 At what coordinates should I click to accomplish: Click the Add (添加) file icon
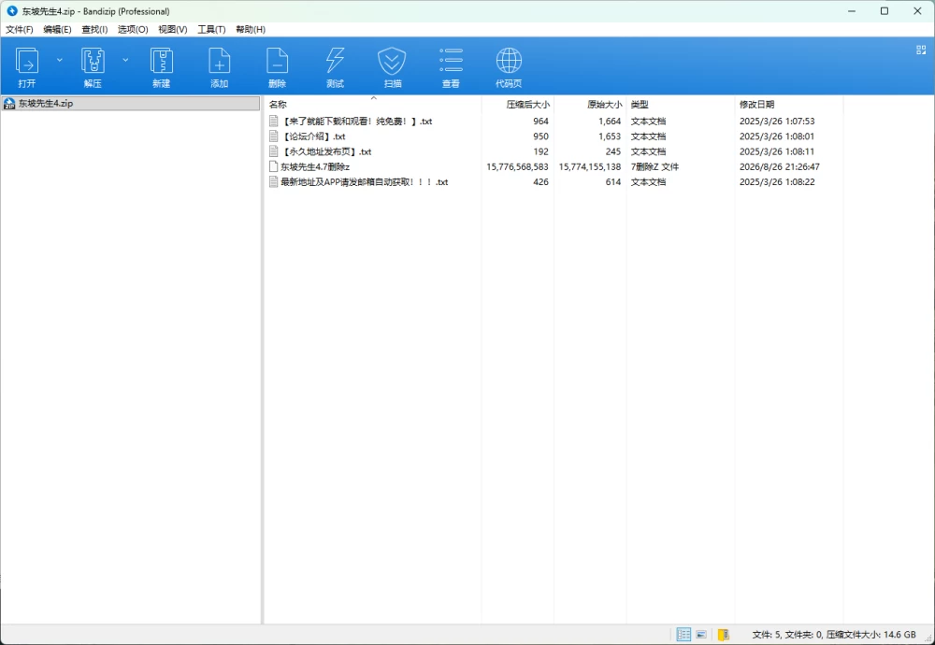tap(219, 62)
